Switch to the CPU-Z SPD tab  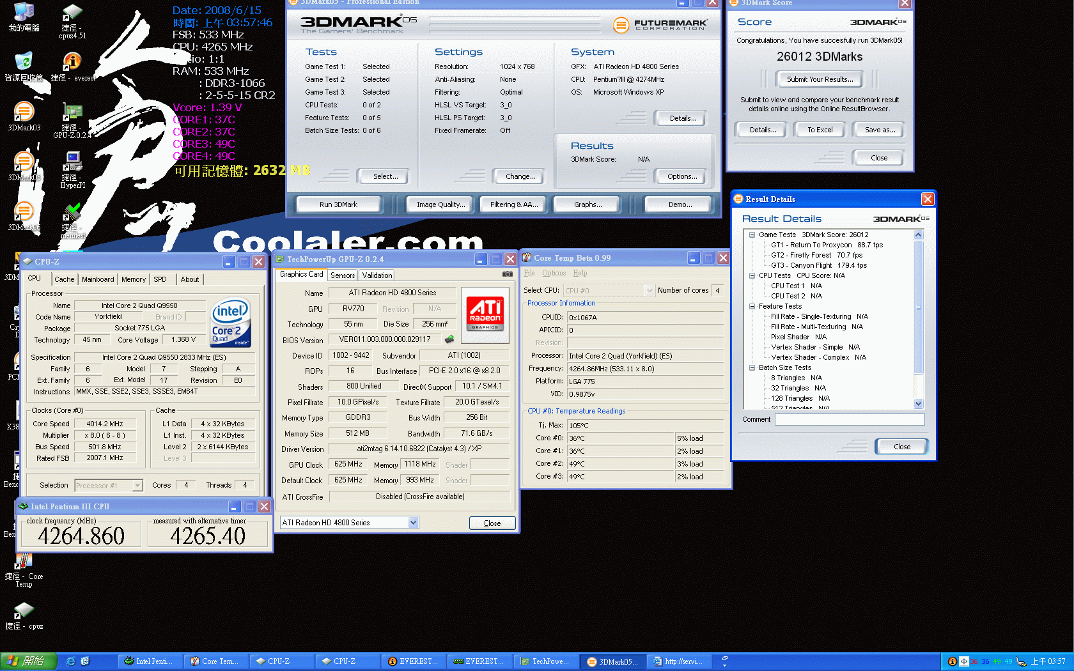160,279
